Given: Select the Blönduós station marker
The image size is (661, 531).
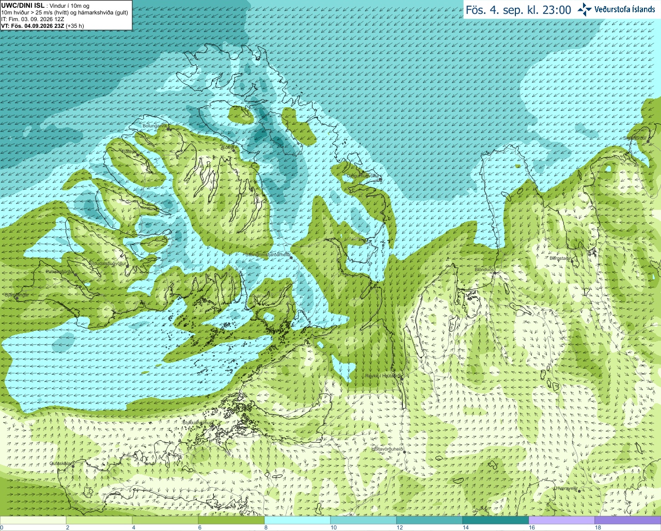Looking at the screenshot, I should [x=494, y=273].
